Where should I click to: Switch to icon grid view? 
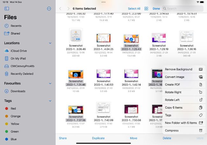(x=146, y=9)
